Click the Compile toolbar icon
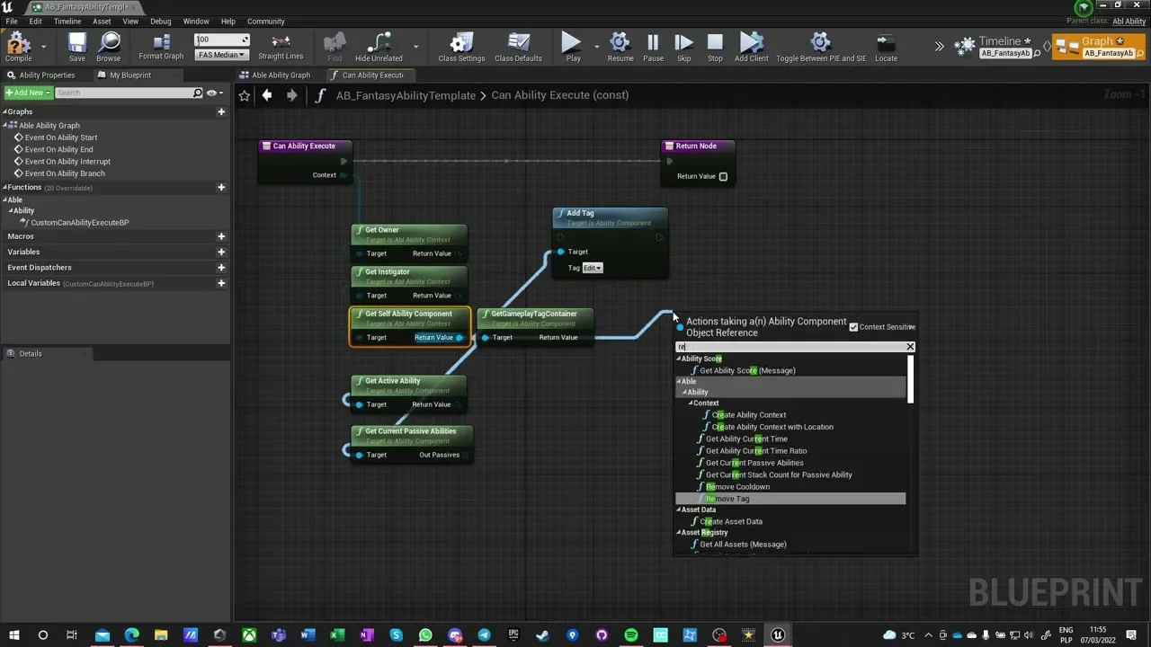 point(18,45)
